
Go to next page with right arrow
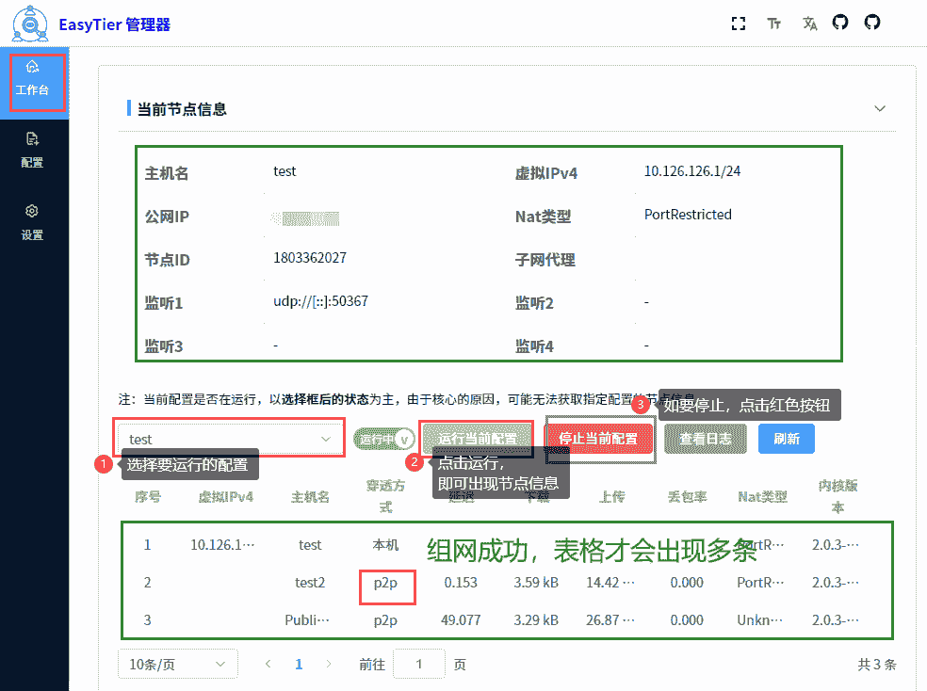pos(329,665)
